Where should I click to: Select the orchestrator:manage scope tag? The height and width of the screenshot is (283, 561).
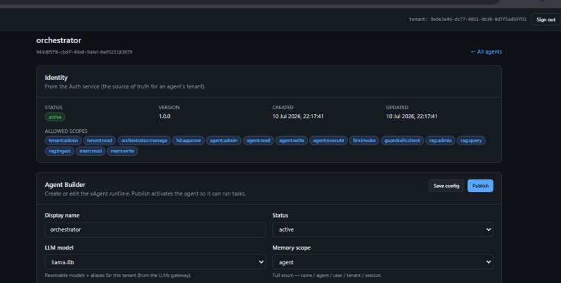tap(144, 140)
